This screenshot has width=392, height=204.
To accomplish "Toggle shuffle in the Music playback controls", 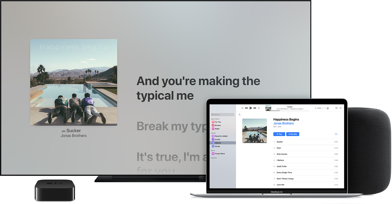I will click(242, 108).
